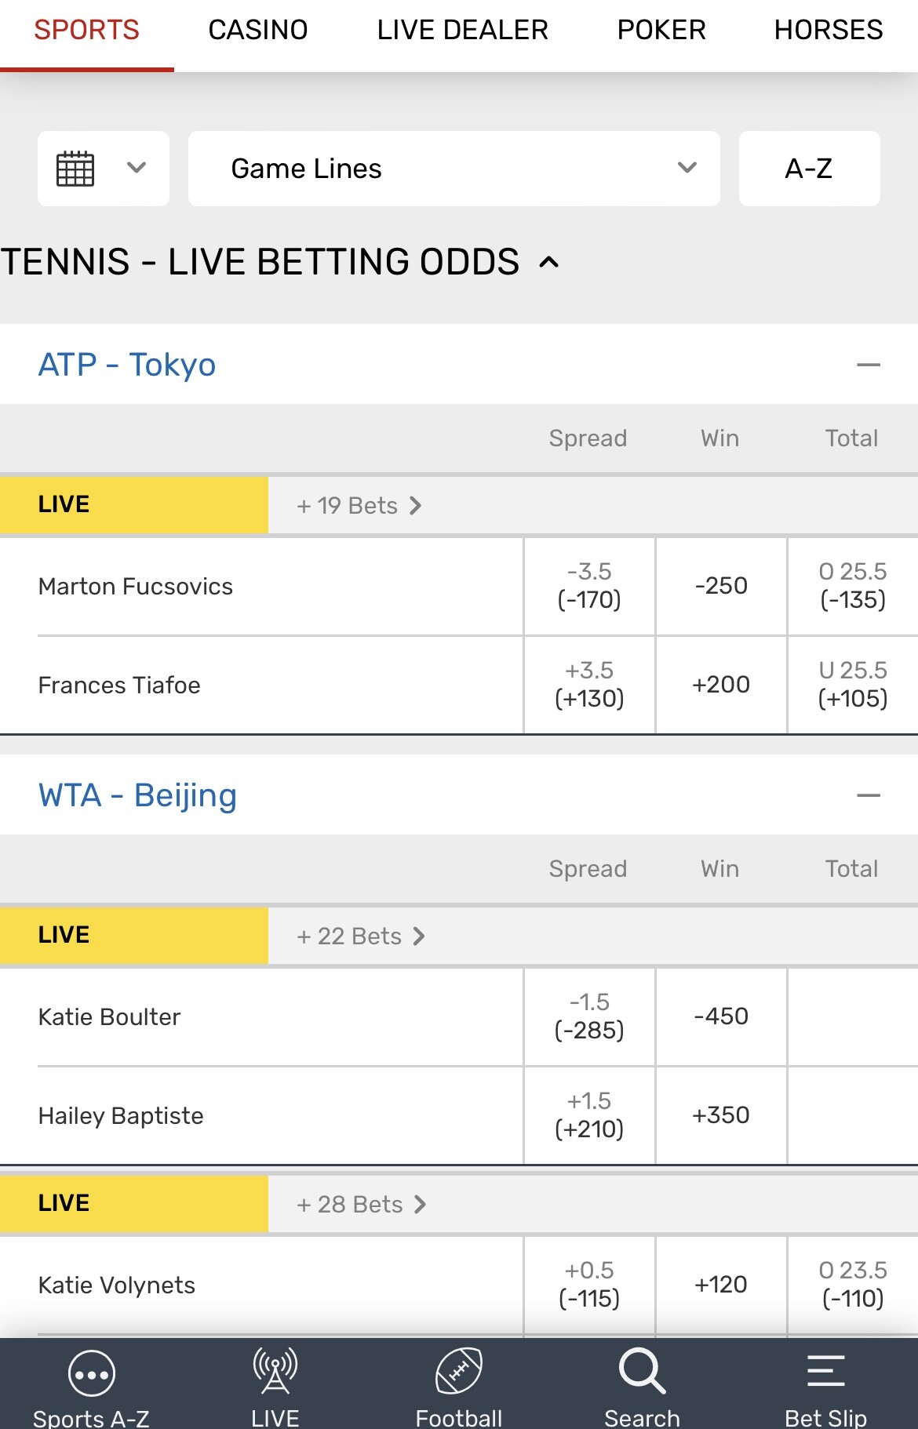Collapse ATP - Tokyo section minus icon
This screenshot has height=1429, width=918.
click(x=868, y=365)
